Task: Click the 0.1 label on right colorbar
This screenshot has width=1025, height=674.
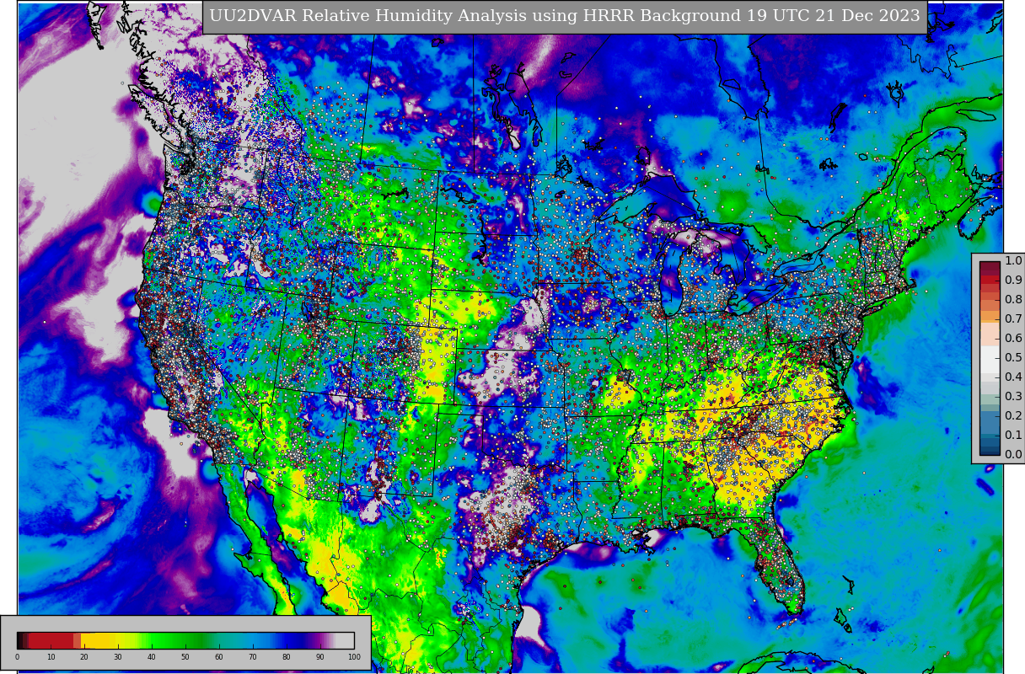Action: [x=1013, y=436]
